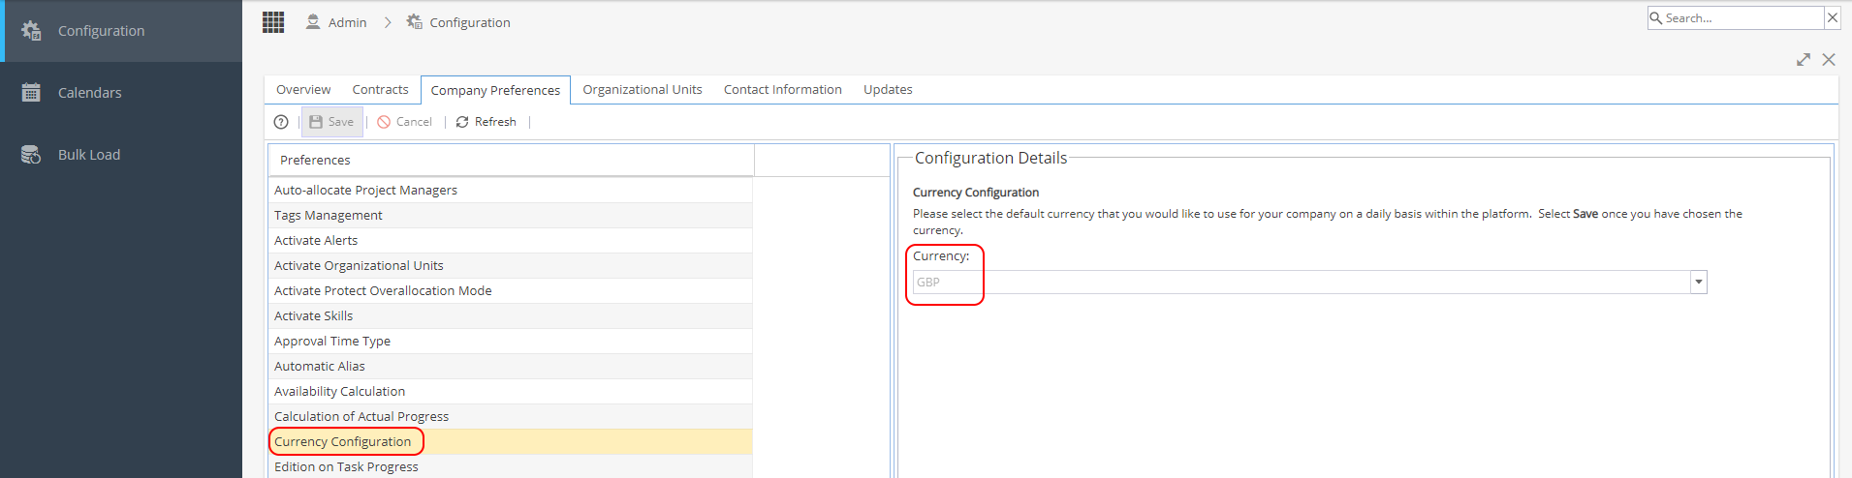Switch to the Overview tab
Image resolution: width=1852 pixels, height=478 pixels.
point(303,89)
